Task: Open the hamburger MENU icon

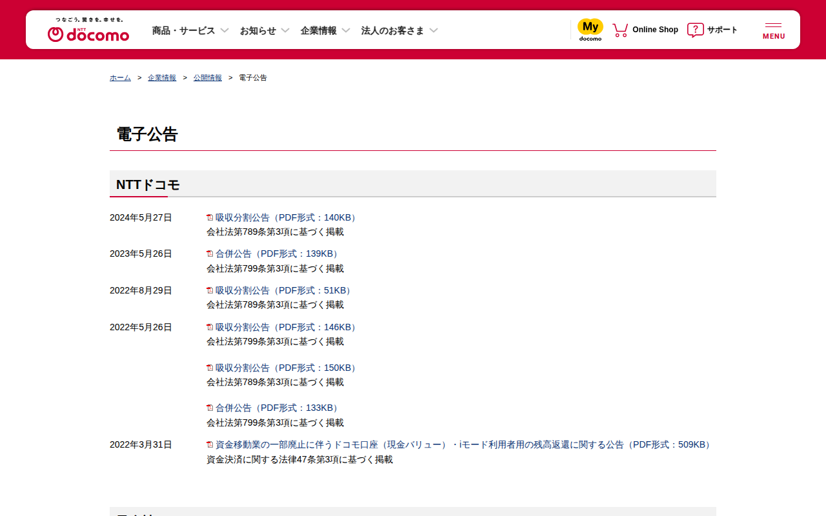Action: (x=773, y=30)
